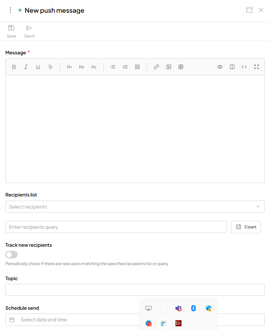270x330 pixels.
Task: Toggle the message preview eye icon
Action: [x=220, y=67]
